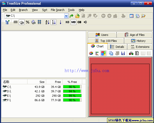Screen dimensions: 154x123
Task: Click the expand tree icon with plus
Action: point(7,22)
